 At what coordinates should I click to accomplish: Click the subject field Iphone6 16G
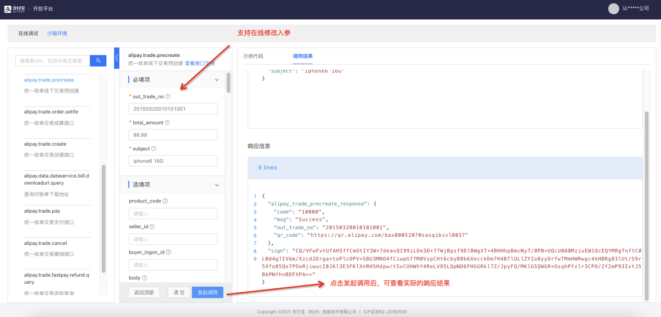173,161
